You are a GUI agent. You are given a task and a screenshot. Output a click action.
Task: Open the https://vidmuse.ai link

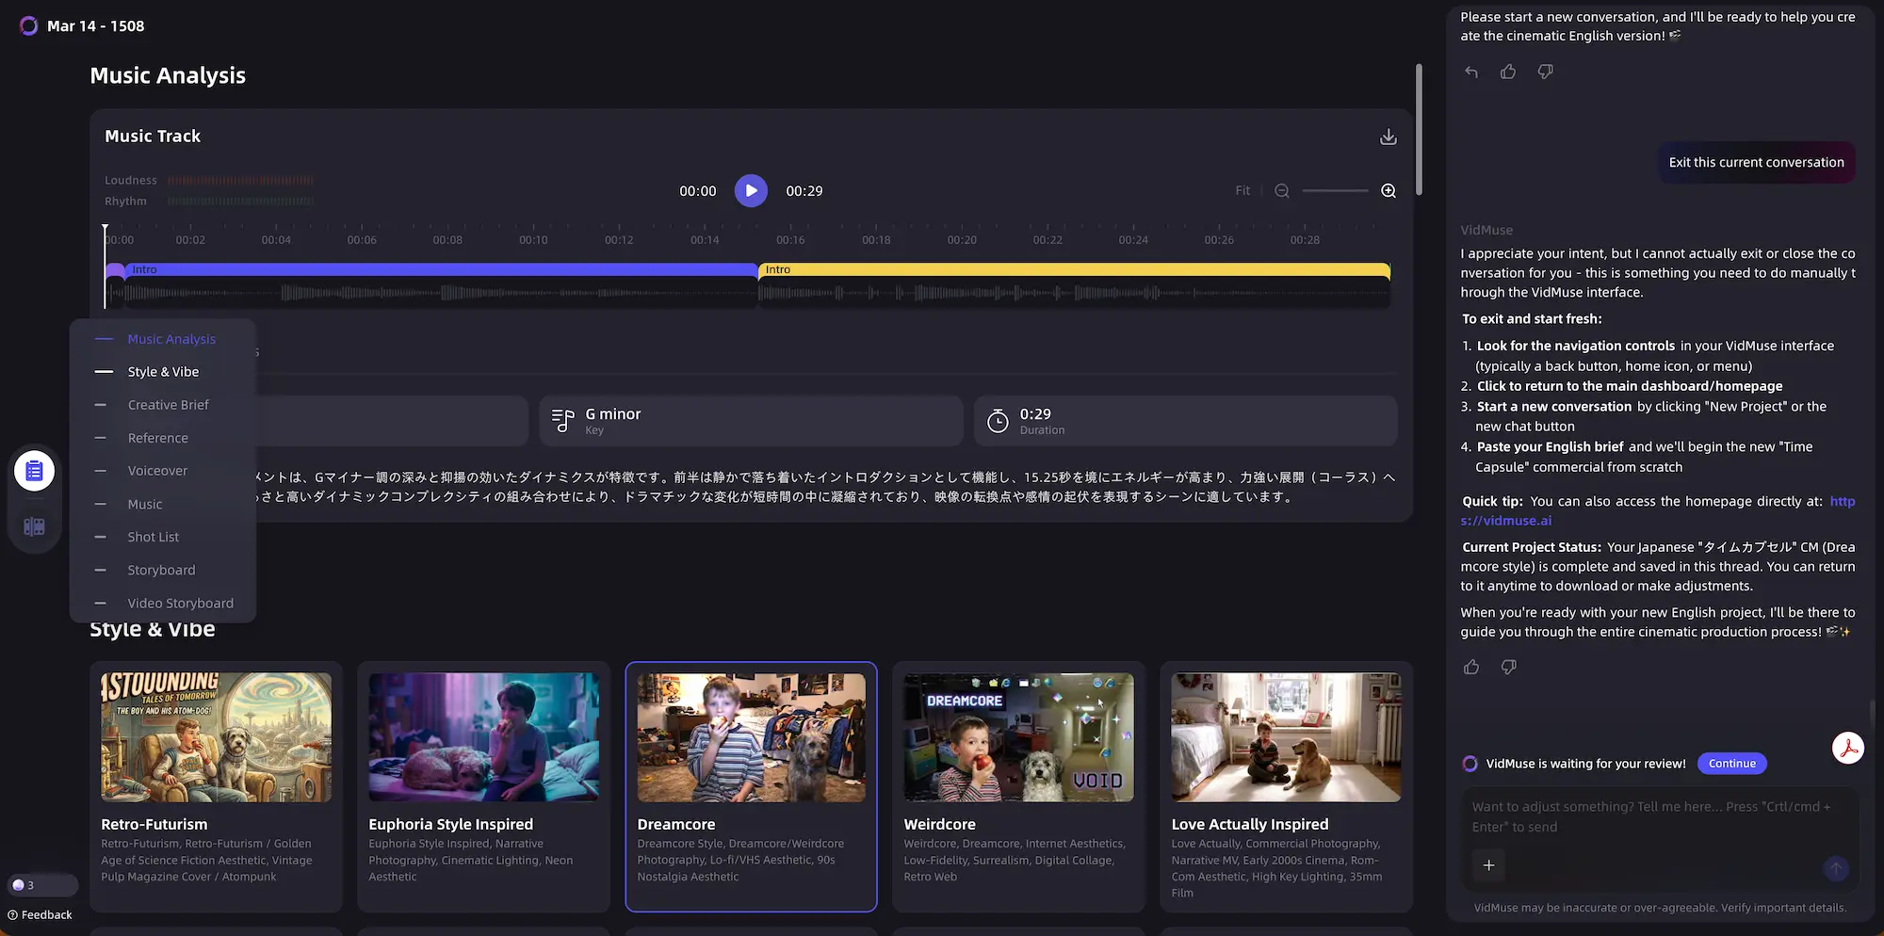coord(1506,520)
